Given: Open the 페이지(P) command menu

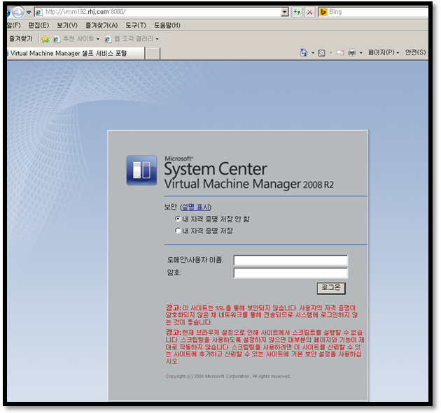Looking at the screenshot, I should [384, 52].
